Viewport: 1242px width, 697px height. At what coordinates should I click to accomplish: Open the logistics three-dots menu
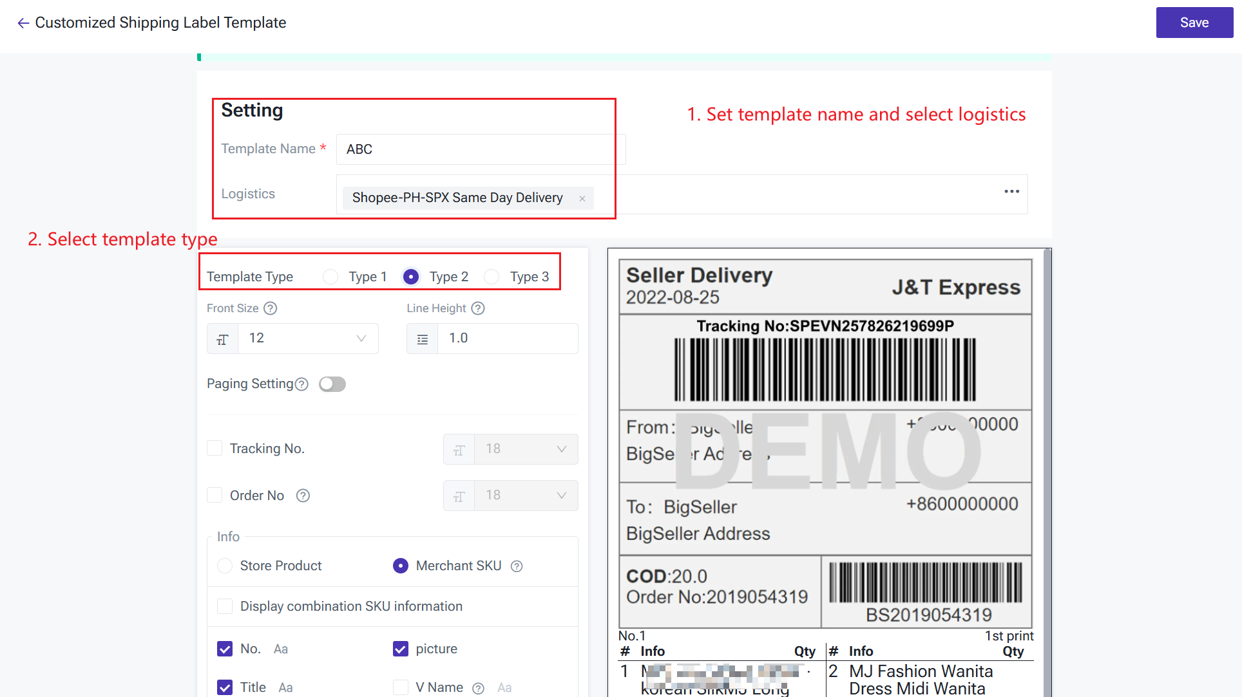(x=1011, y=191)
